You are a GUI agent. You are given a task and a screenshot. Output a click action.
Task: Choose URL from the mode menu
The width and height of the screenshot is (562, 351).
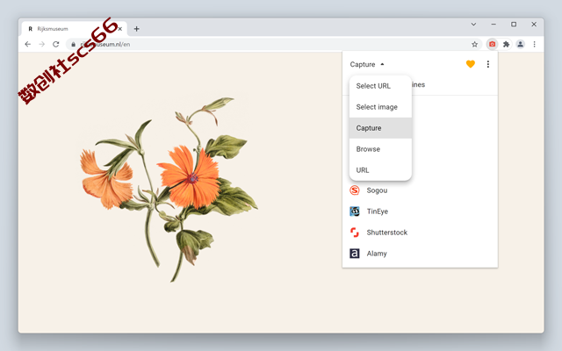[x=380, y=170]
